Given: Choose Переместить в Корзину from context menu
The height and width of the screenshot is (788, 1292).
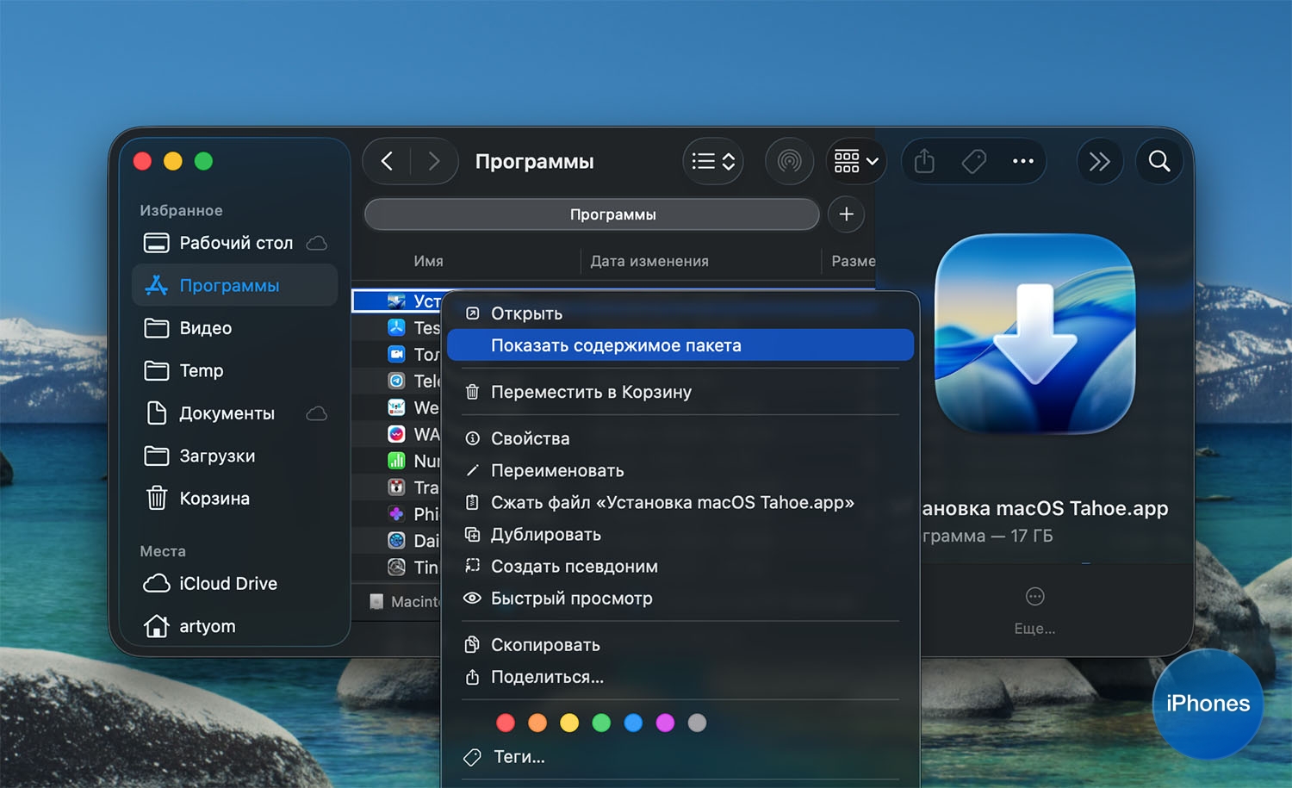Looking at the screenshot, I should 591,392.
